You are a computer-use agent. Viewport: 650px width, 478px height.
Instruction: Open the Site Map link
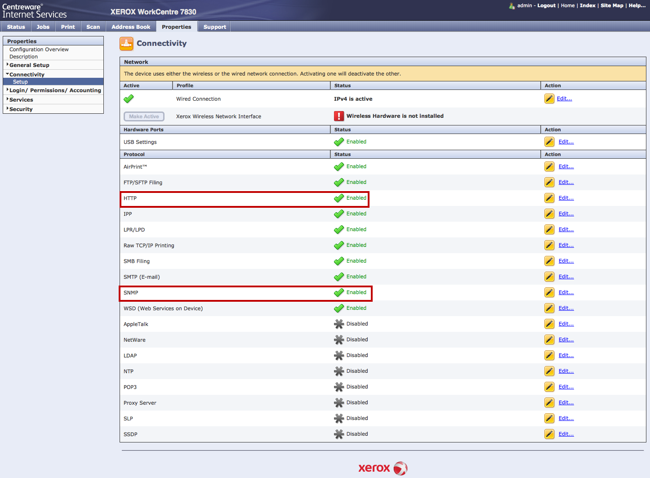pyautogui.click(x=612, y=6)
